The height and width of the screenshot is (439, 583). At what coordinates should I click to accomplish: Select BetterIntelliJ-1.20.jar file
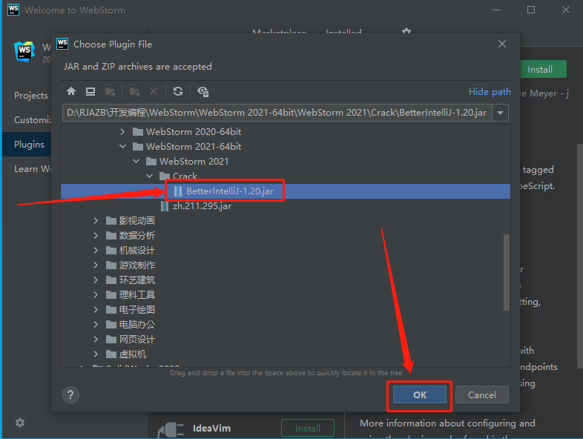[285, 191]
